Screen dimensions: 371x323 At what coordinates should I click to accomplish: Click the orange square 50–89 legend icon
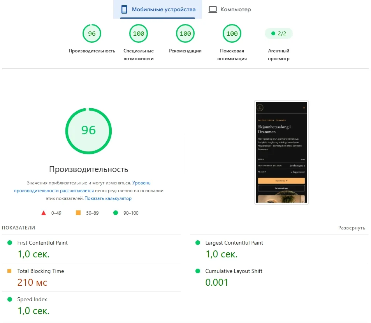pyautogui.click(x=78, y=213)
